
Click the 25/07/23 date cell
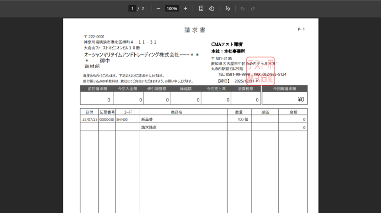(x=89, y=120)
